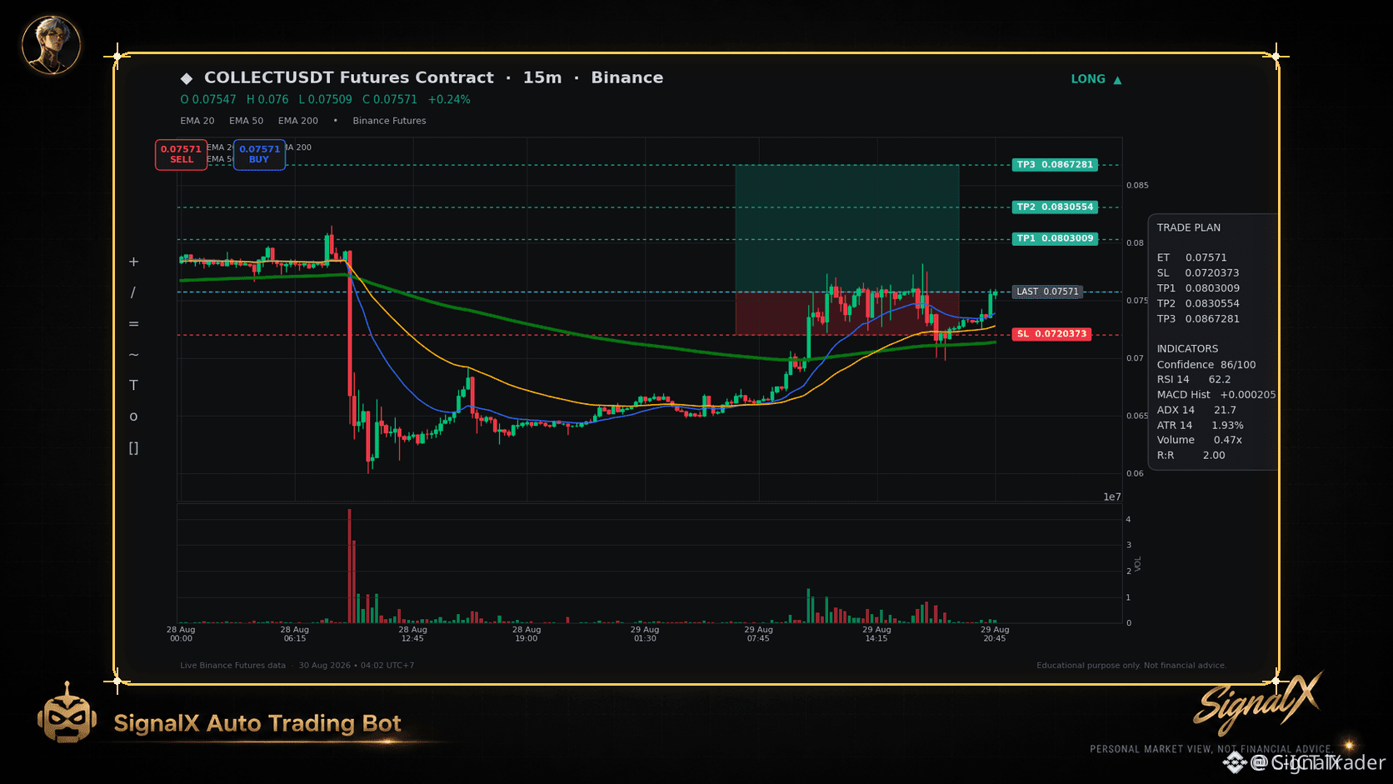1393x784 pixels.
Task: Click the red SELL 0.07571 button
Action: click(x=181, y=155)
